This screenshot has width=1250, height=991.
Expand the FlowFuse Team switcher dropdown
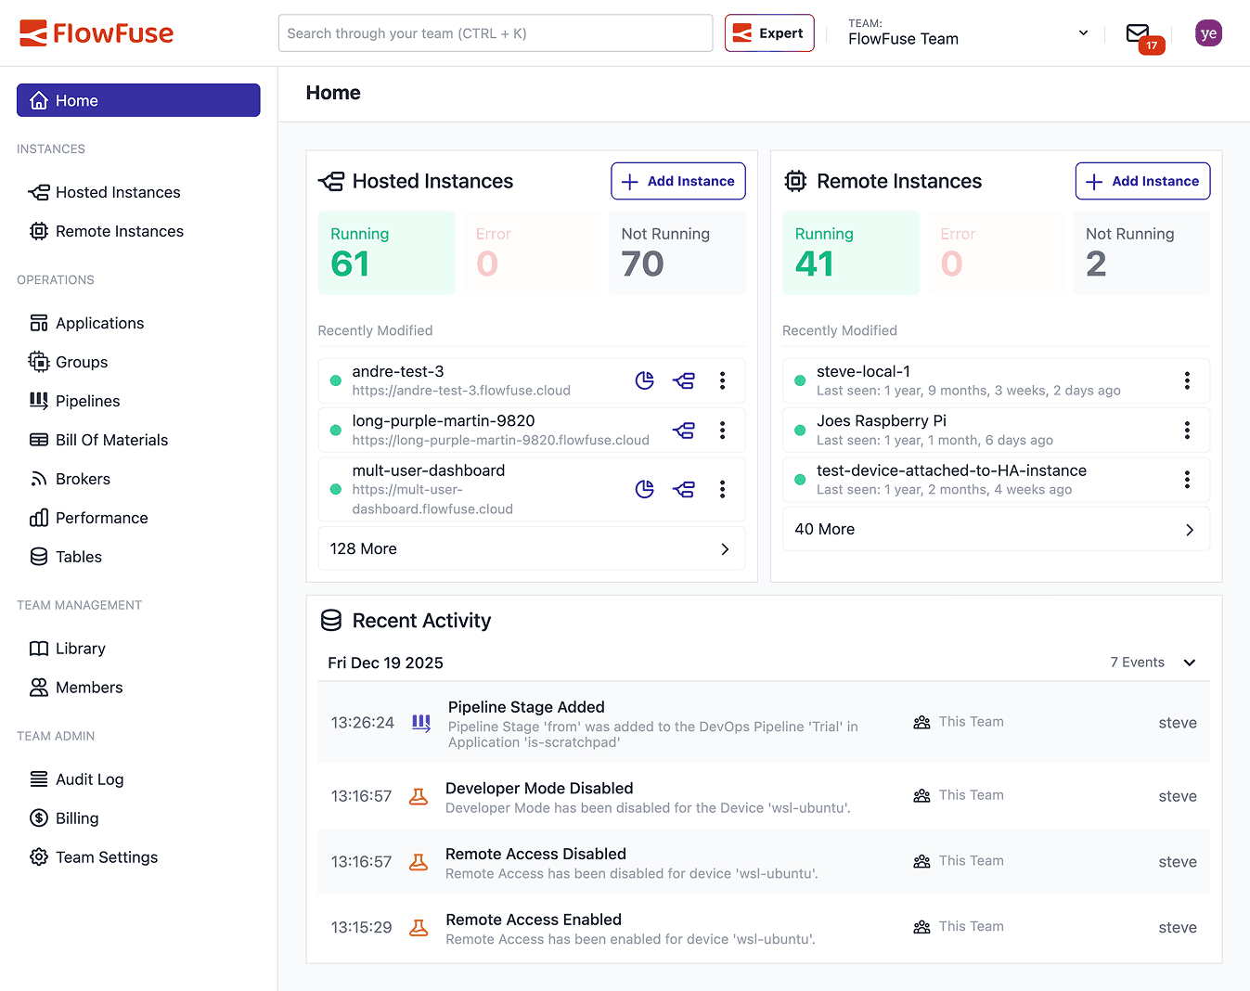[1082, 32]
